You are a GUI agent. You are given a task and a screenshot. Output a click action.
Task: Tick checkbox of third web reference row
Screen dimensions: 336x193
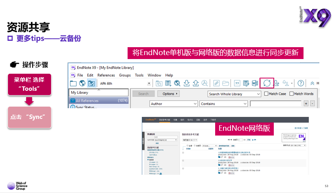click(183, 168)
